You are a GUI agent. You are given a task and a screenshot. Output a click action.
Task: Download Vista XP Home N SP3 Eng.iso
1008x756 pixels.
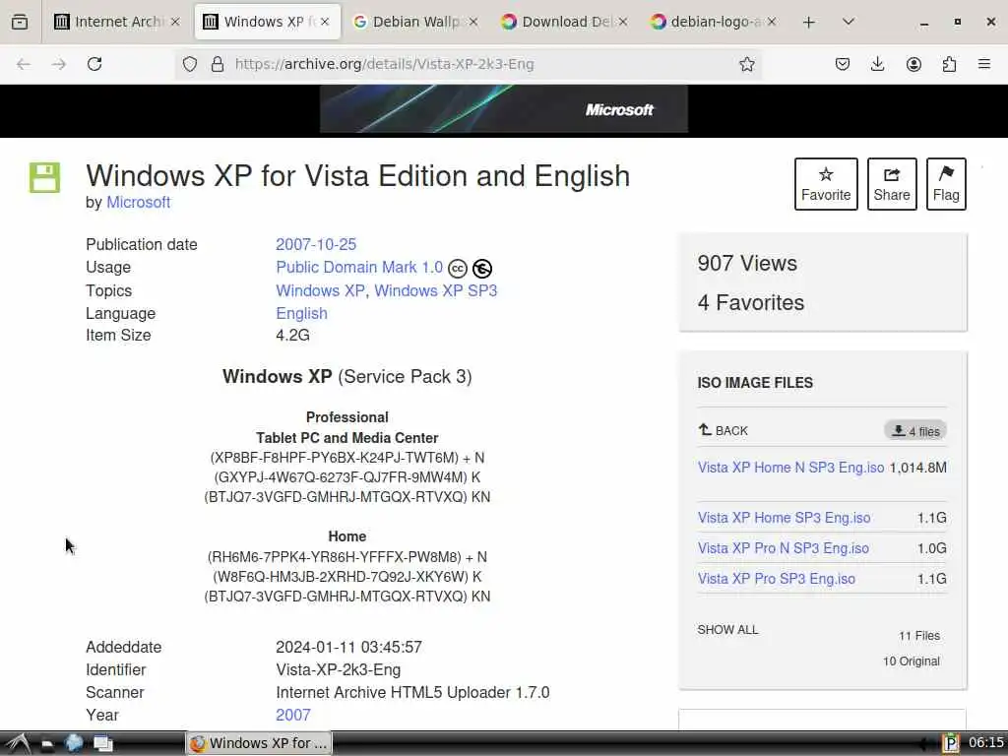(x=790, y=468)
